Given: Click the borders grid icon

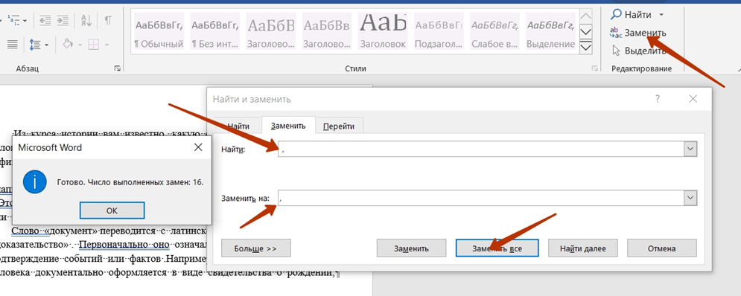Looking at the screenshot, I should tap(94, 45).
